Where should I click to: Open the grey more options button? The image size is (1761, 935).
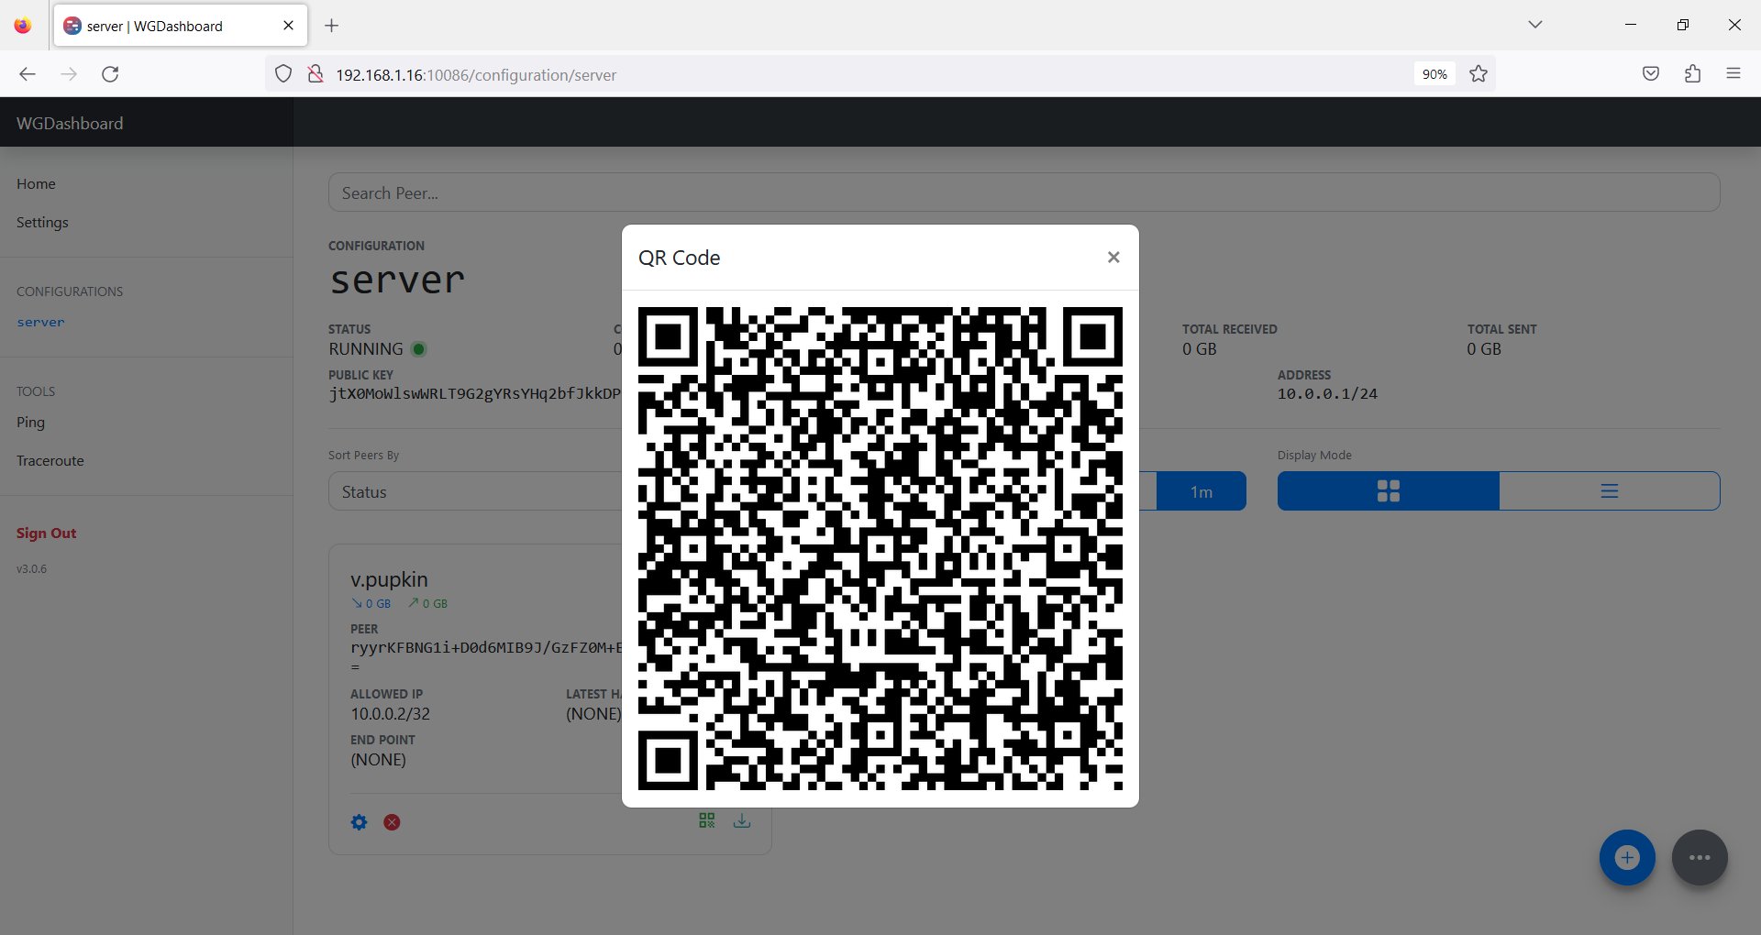(1700, 858)
